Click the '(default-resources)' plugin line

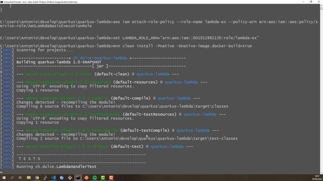pyautogui.click(x=112, y=82)
